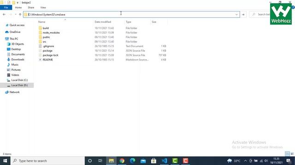Image resolution: width=295 pixels, height=165 pixels.
Task: Select the README markdown file
Action: (x=48, y=60)
